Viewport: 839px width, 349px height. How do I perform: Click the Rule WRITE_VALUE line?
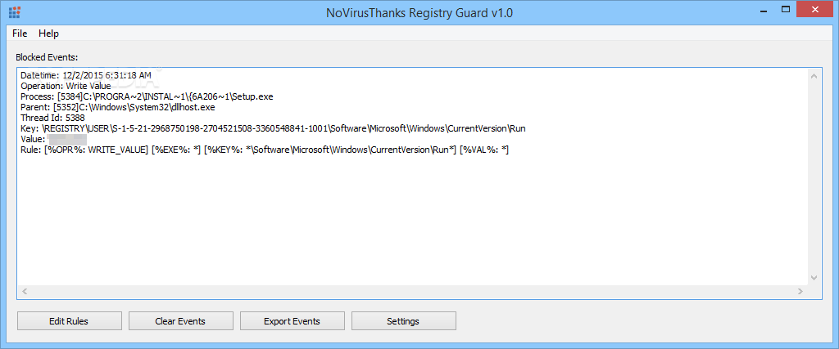pos(265,150)
